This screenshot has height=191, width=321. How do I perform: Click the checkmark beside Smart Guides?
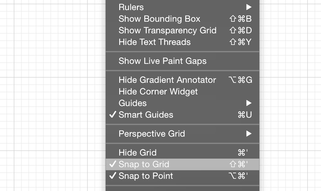point(113,115)
